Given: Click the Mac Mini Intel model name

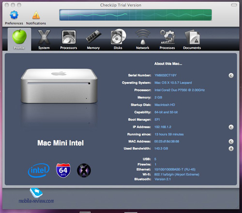Looking at the screenshot, I should [60, 143].
